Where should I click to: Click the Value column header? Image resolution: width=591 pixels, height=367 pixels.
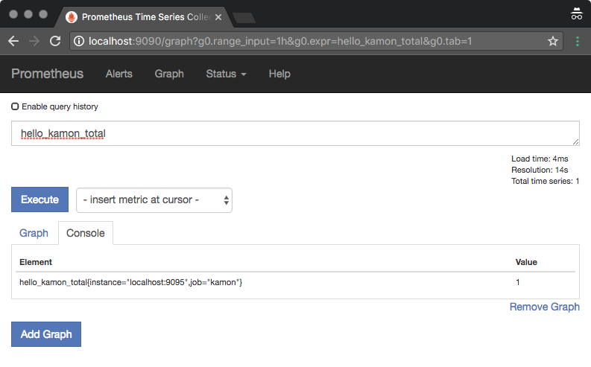526,262
